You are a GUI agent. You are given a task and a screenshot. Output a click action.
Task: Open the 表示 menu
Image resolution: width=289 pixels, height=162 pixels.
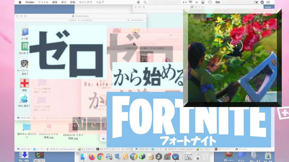[x=64, y=2]
